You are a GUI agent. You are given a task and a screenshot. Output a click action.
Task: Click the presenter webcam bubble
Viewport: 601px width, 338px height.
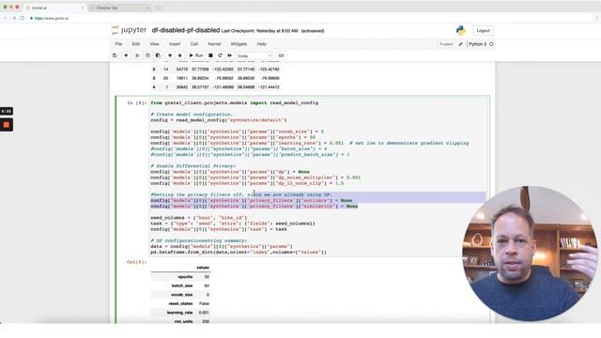tap(529, 253)
